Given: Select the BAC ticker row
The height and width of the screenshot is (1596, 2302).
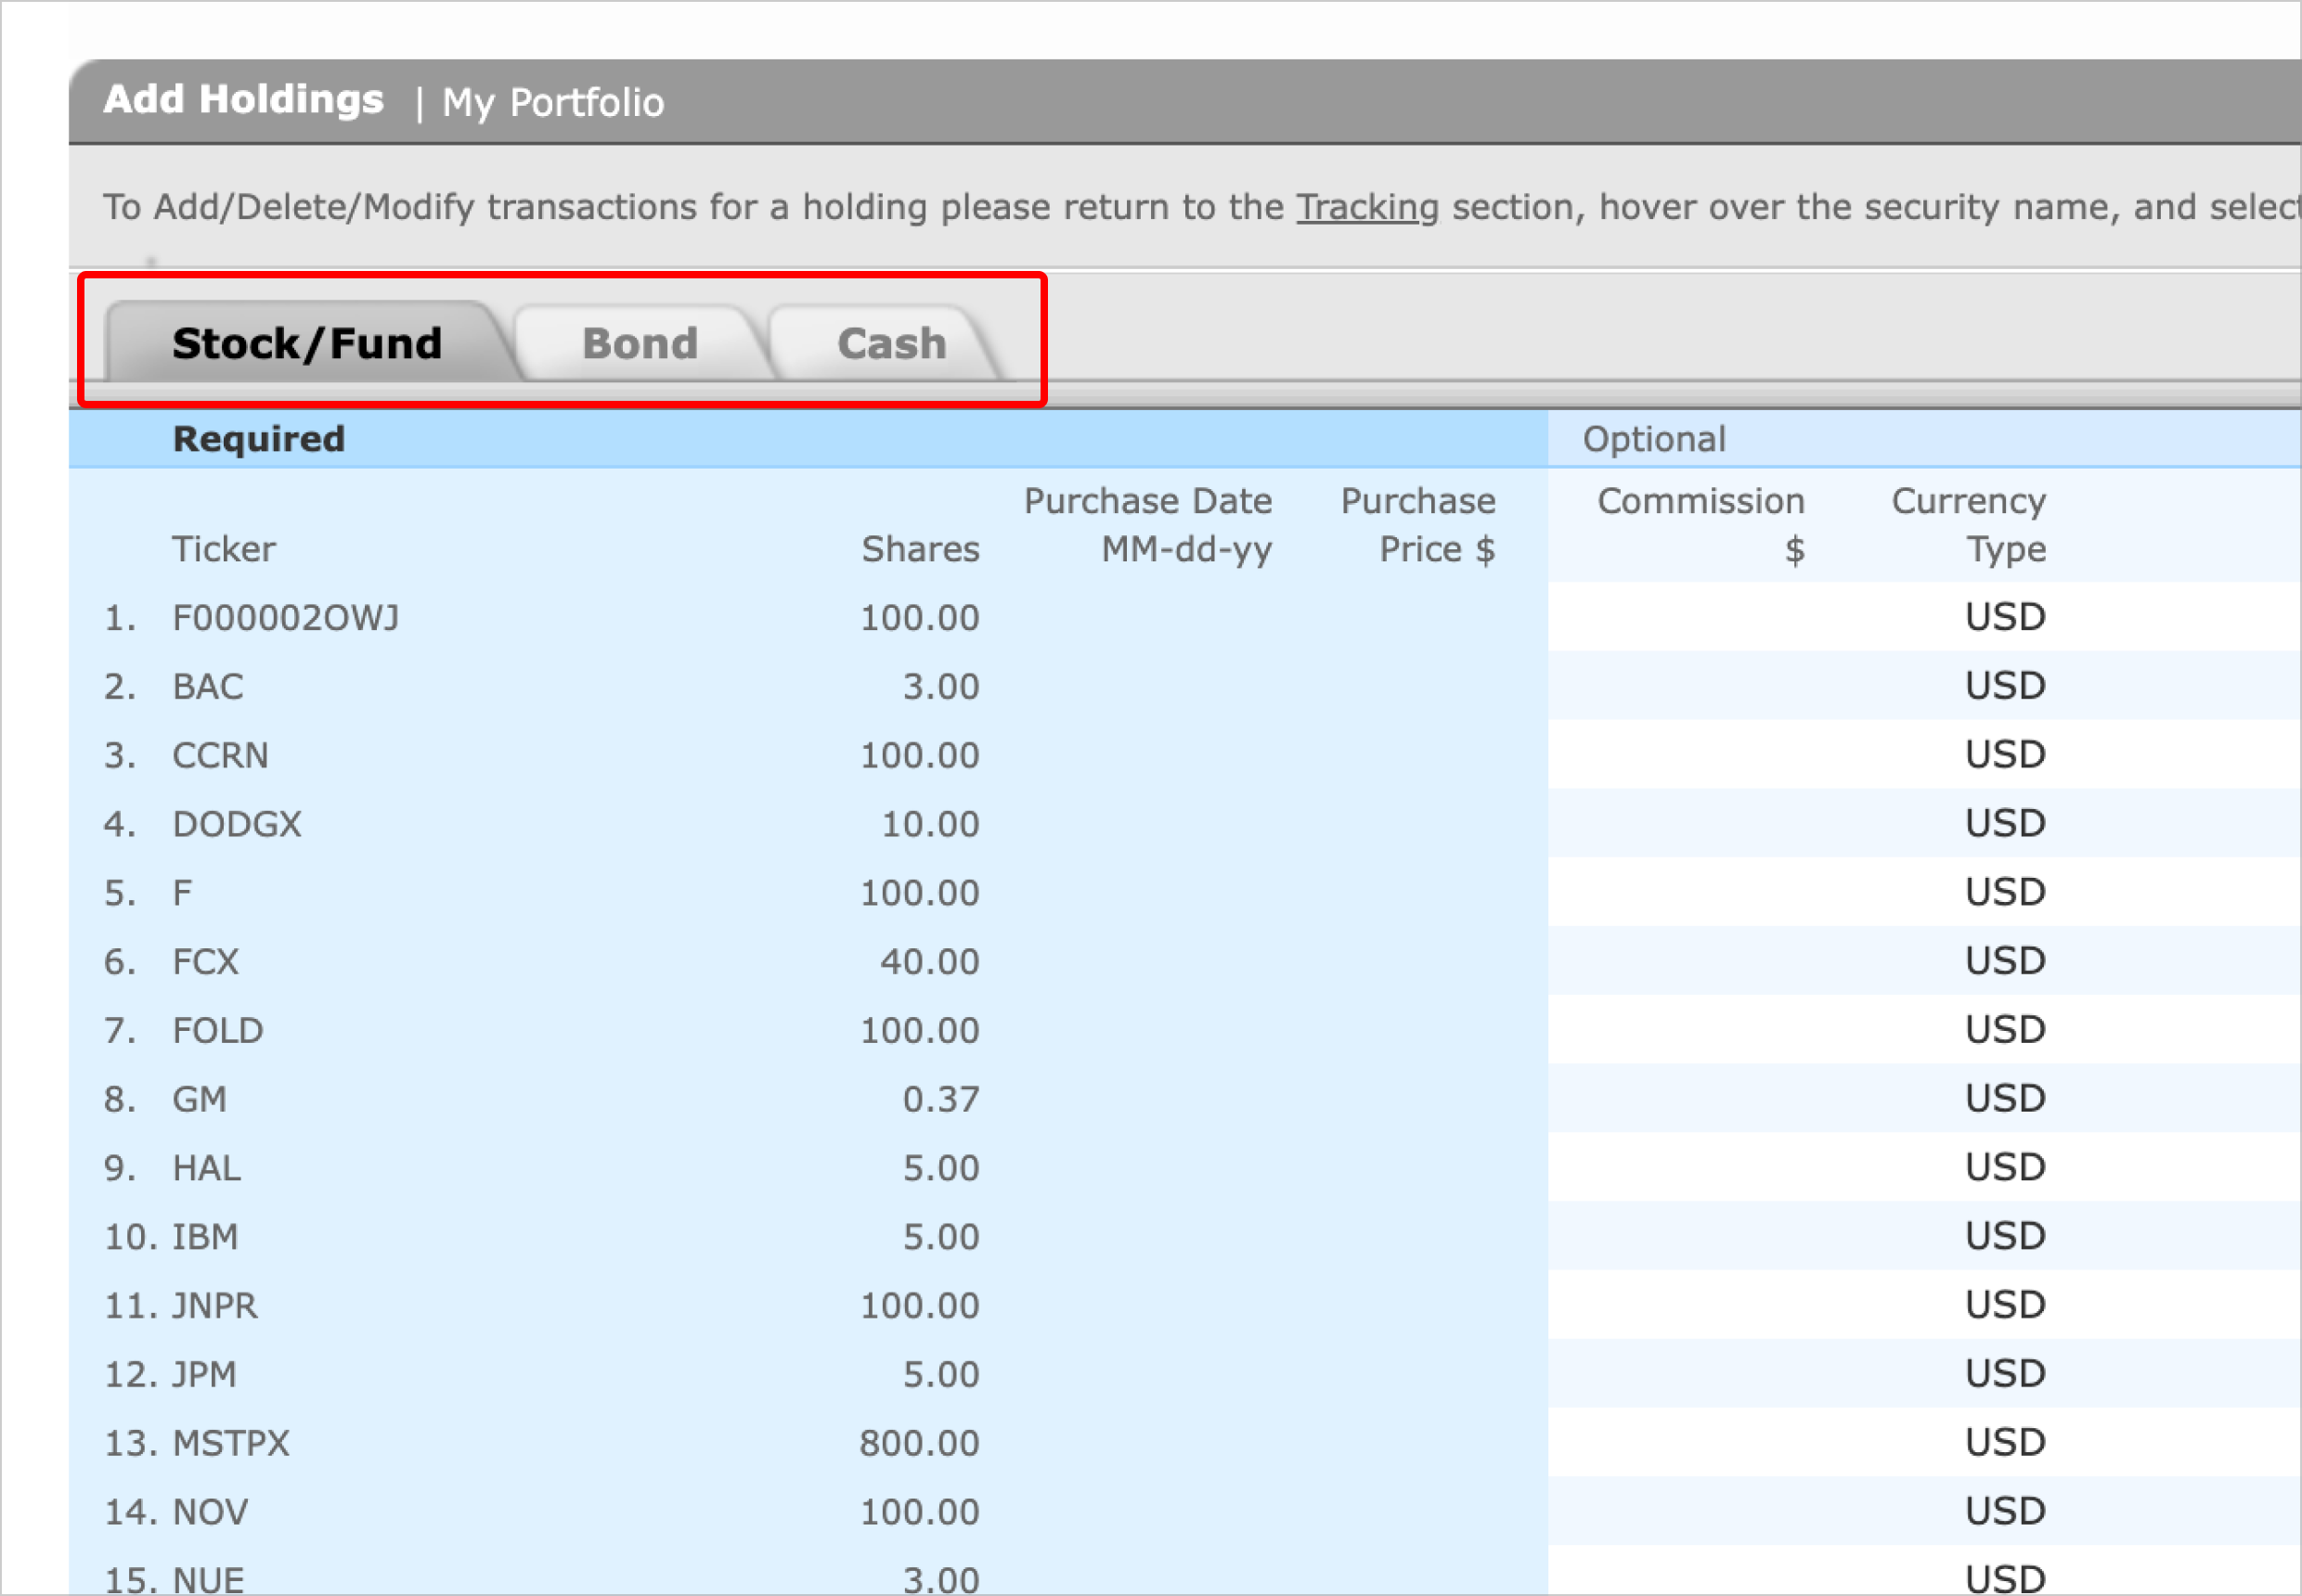Looking at the screenshot, I should (208, 687).
